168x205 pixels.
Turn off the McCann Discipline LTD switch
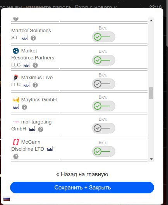tap(104, 151)
